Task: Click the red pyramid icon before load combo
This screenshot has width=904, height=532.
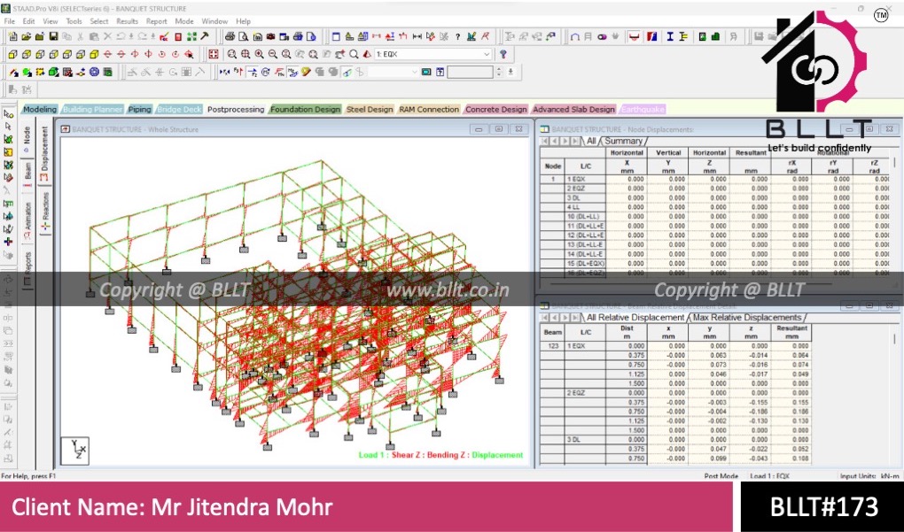Action: (x=367, y=54)
